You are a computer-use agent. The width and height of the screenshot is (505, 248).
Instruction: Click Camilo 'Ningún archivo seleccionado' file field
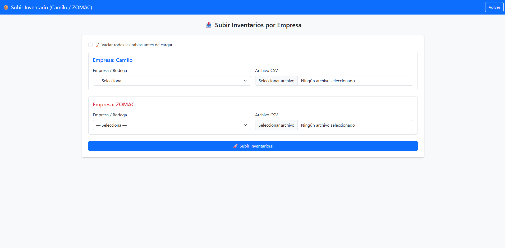pos(355,81)
